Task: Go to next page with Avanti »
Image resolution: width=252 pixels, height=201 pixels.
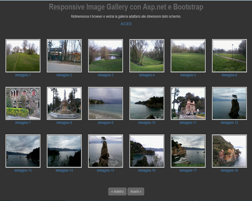Action: pos(136,191)
